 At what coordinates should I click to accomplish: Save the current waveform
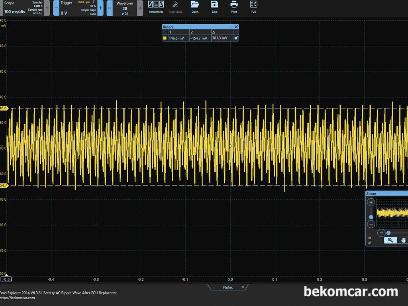214,7
